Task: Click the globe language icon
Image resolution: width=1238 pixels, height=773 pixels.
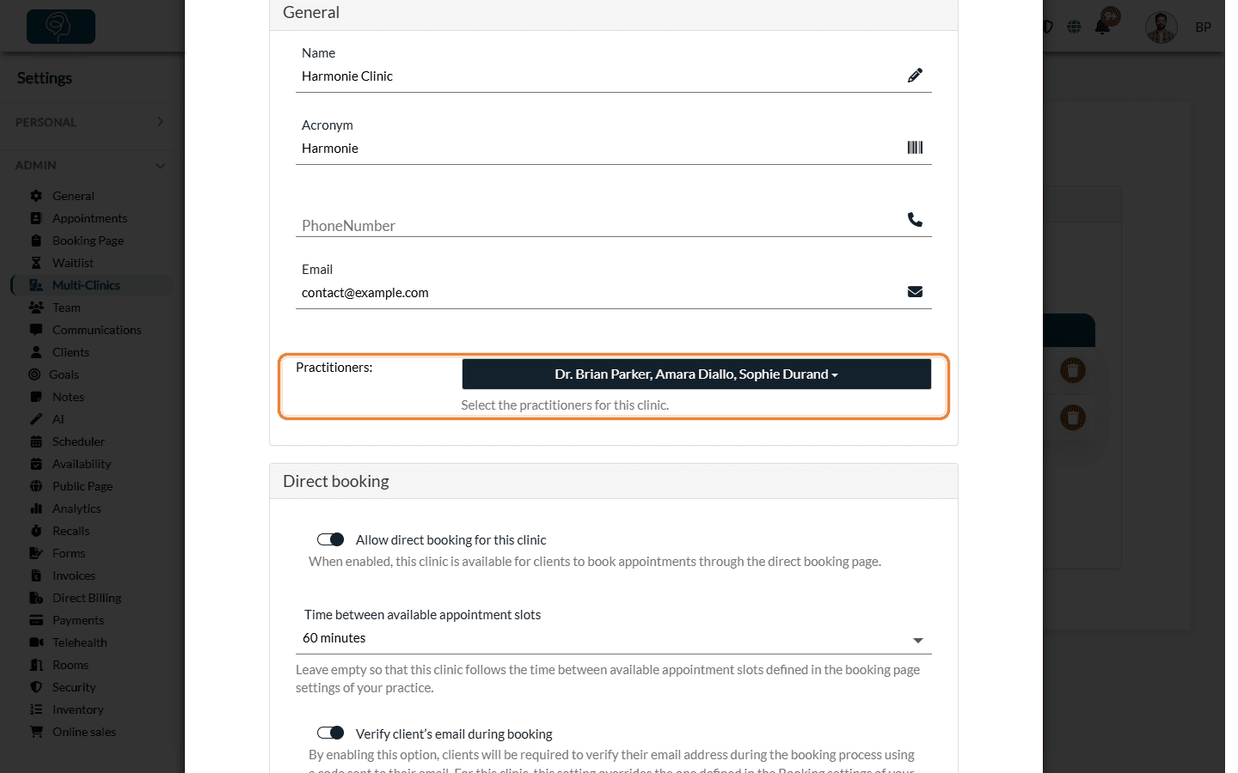Action: click(1074, 27)
